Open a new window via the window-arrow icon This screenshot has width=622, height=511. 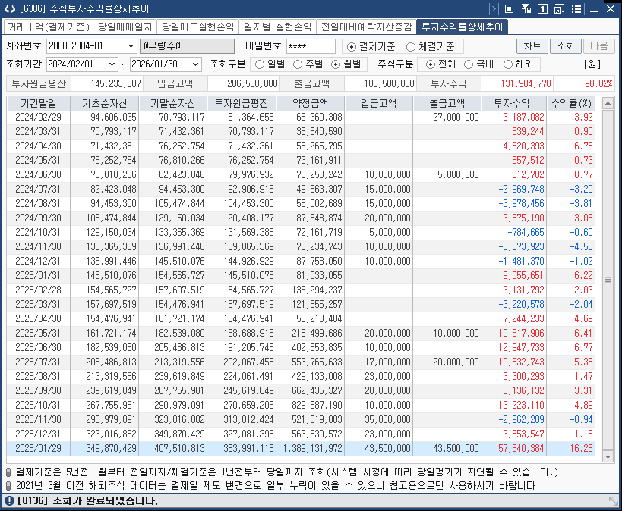pos(558,8)
